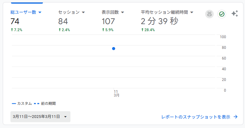Switch to the 表示回数 metric tab
The height and width of the screenshot is (128, 245).
pos(110,12)
